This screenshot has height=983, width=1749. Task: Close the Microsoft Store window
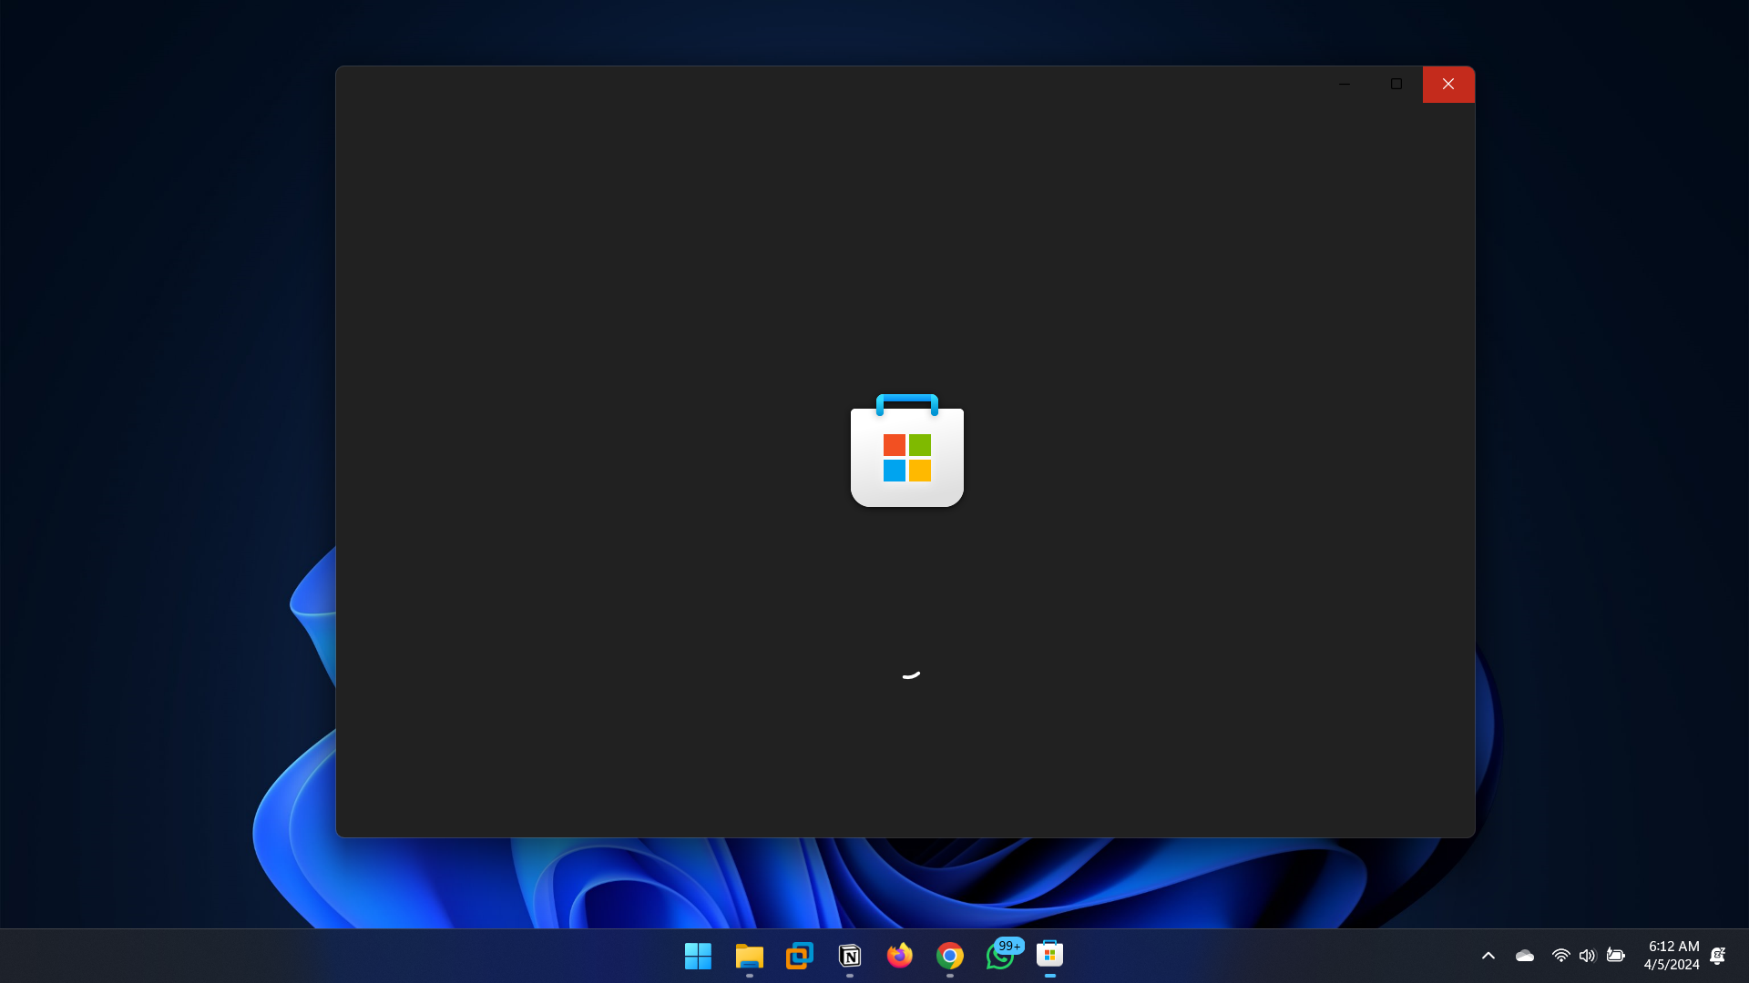click(1447, 84)
